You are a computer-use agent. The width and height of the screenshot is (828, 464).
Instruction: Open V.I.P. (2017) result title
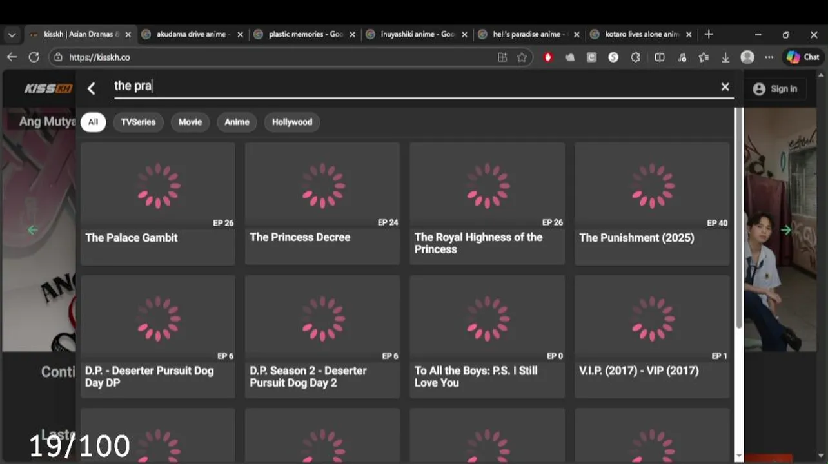pos(638,371)
